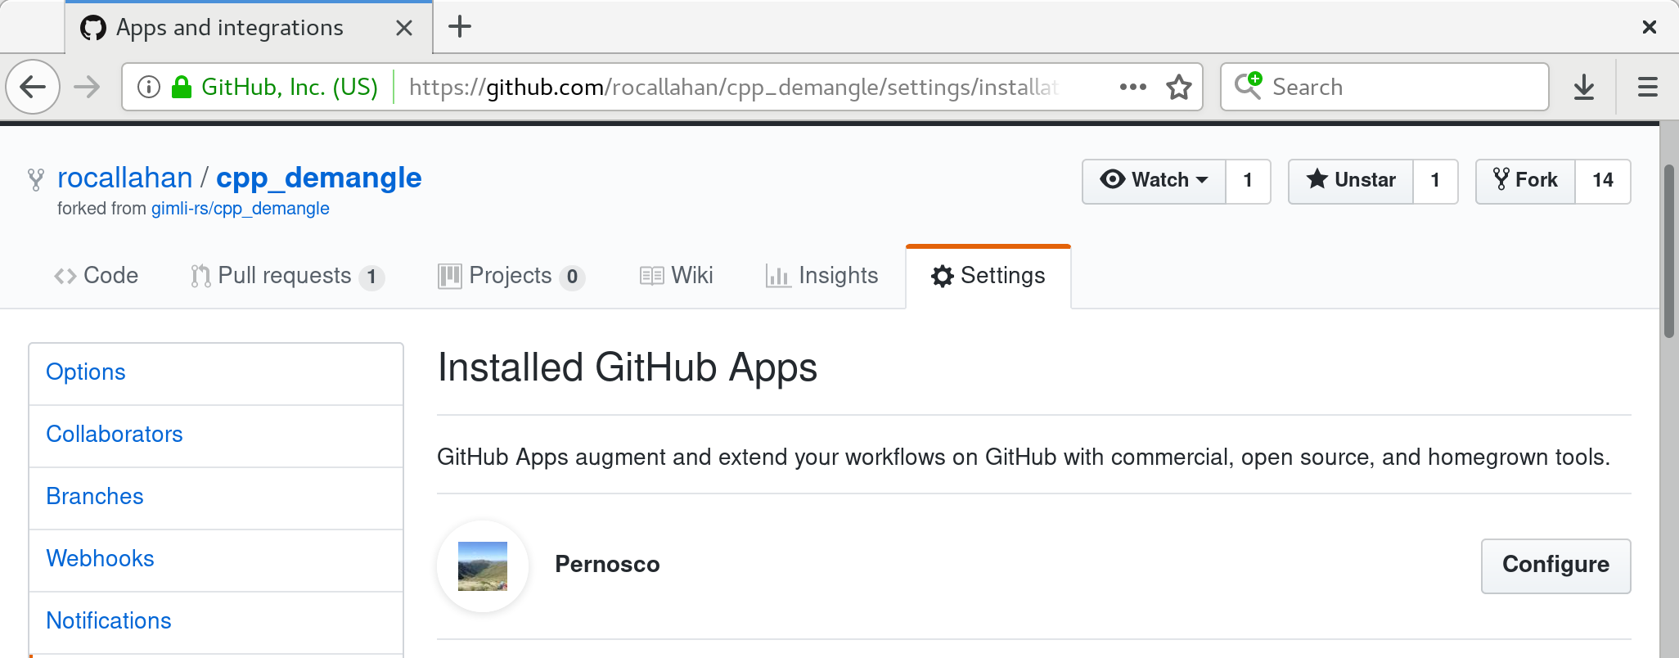
Task: Open Branches in settings sidebar
Action: 216,498
